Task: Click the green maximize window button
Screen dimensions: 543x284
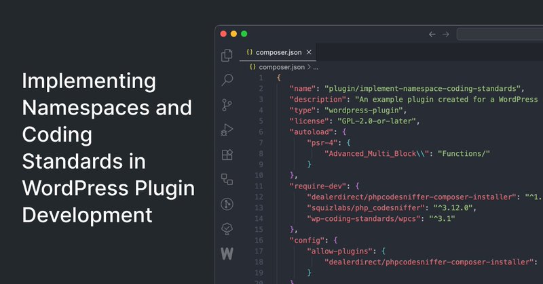Action: click(244, 34)
